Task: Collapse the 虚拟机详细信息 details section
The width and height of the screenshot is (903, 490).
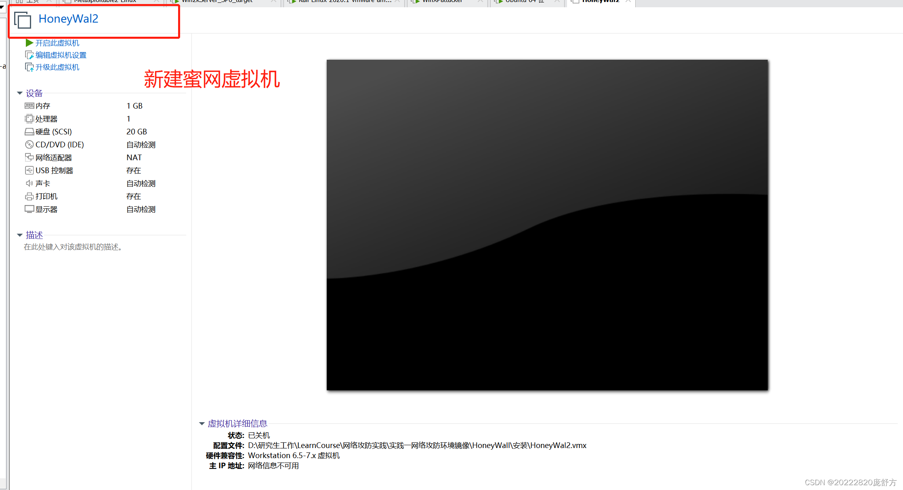Action: (202, 423)
